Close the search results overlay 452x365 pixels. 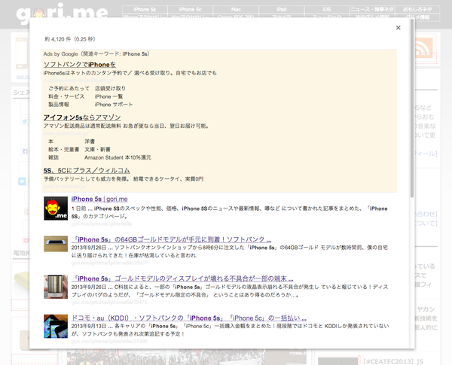pyautogui.click(x=398, y=28)
